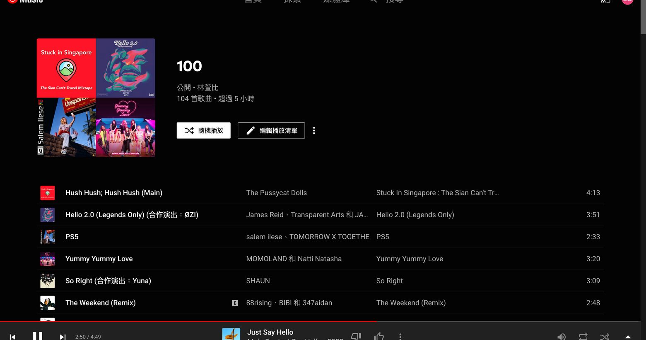Open album Stuck In Singapore link
Viewport: 646px width, 340px height.
pos(437,193)
